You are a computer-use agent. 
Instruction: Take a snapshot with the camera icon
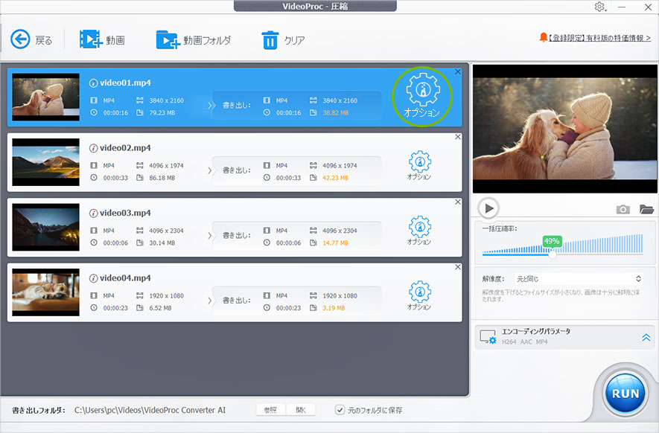point(623,209)
